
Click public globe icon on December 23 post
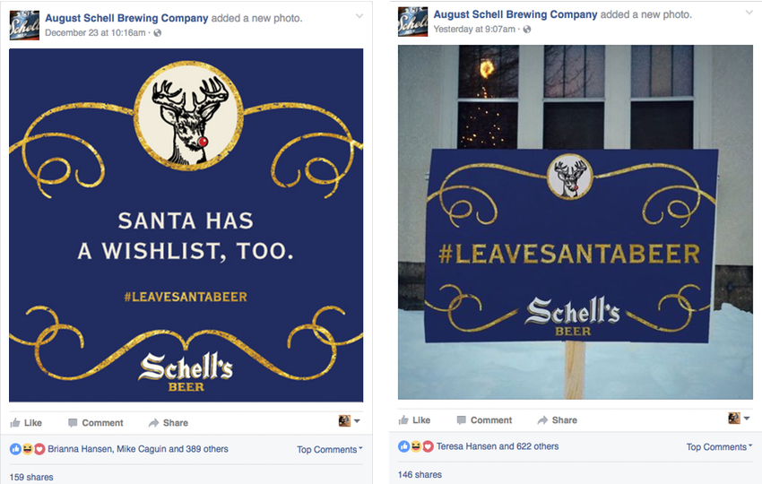(x=158, y=33)
